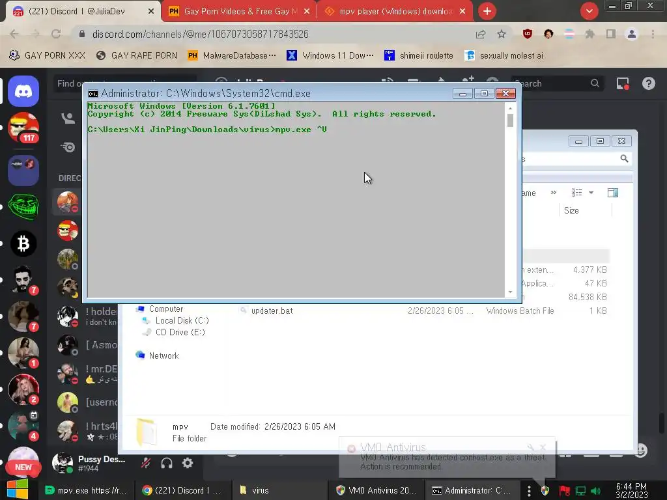Click the cmd window scrollbar thumb

point(510,120)
